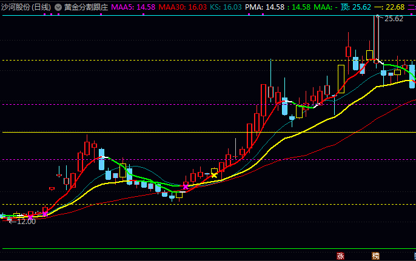
Task: Select the 一: 22.68 indicator label
Action: coord(389,7)
